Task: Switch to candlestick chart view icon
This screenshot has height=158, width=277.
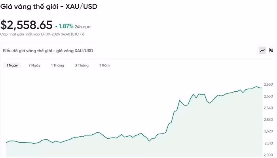Action: (271, 51)
